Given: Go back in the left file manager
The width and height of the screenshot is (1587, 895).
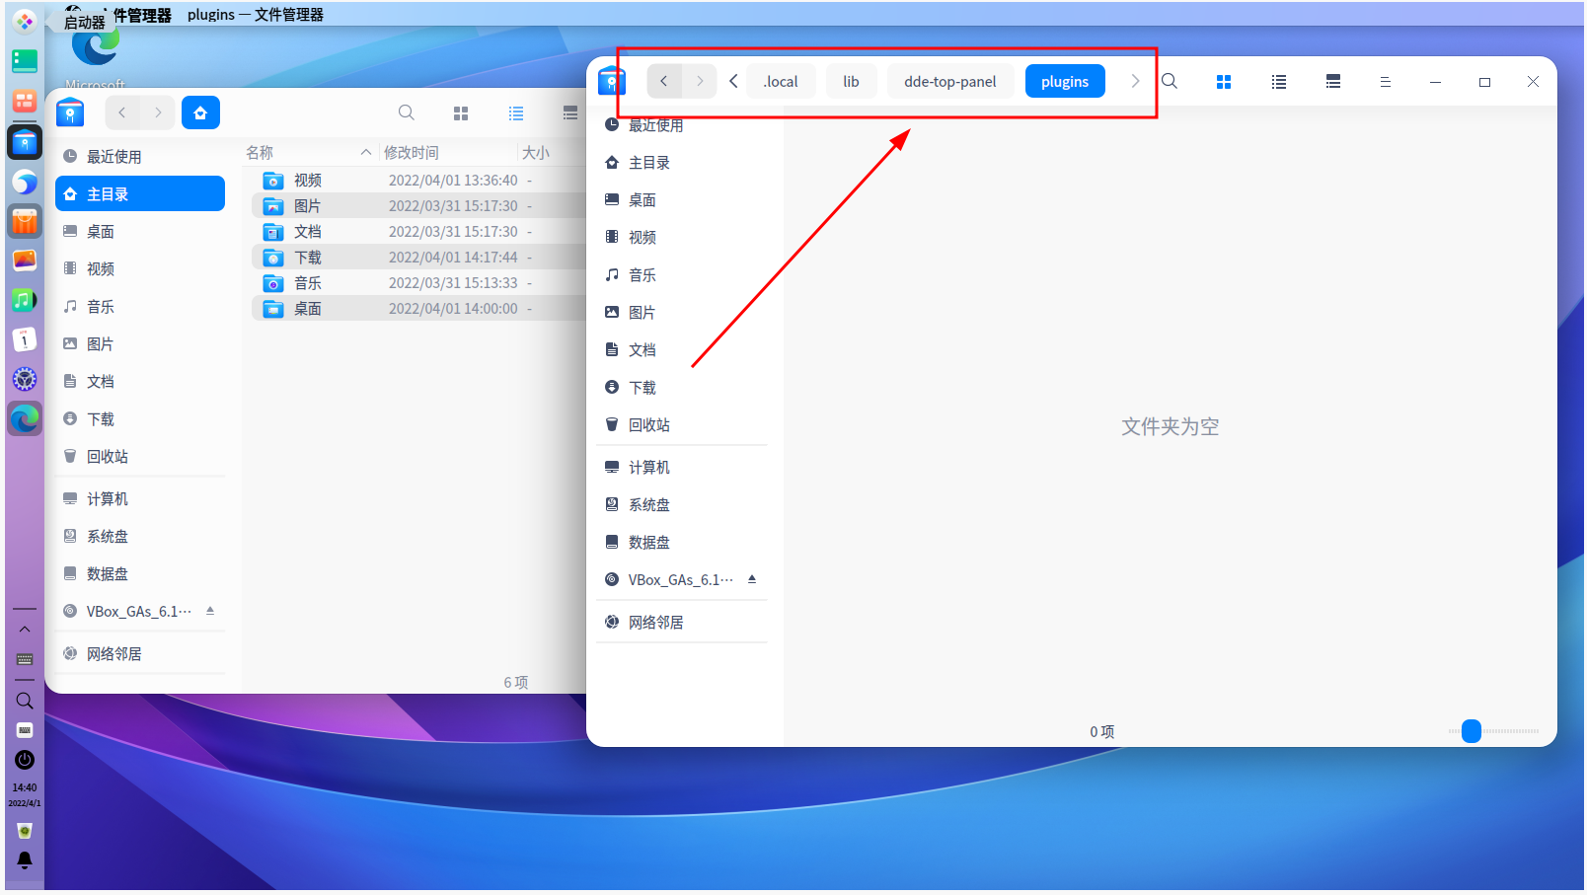Looking at the screenshot, I should [122, 112].
